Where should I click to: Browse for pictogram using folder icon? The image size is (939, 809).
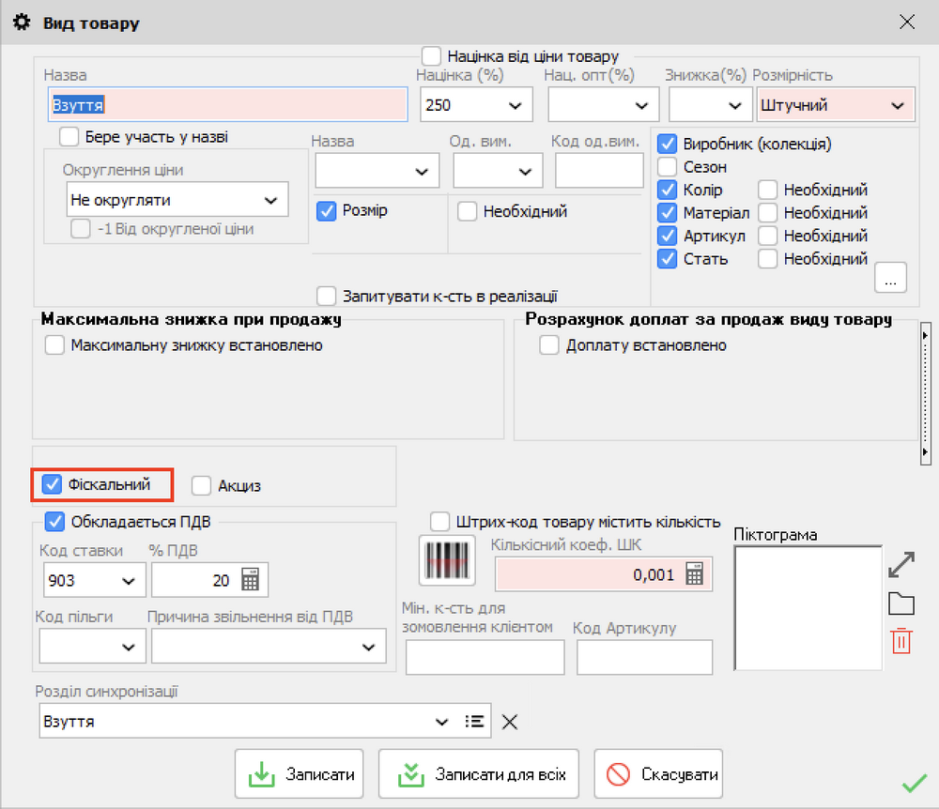point(901,603)
